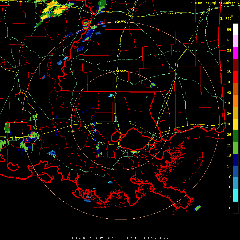The image size is (240, 240).
Task: Select the medium blue legend color band
Action: click(235, 171)
